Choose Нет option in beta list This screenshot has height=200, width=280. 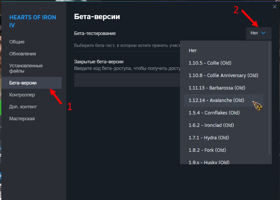click(x=224, y=51)
